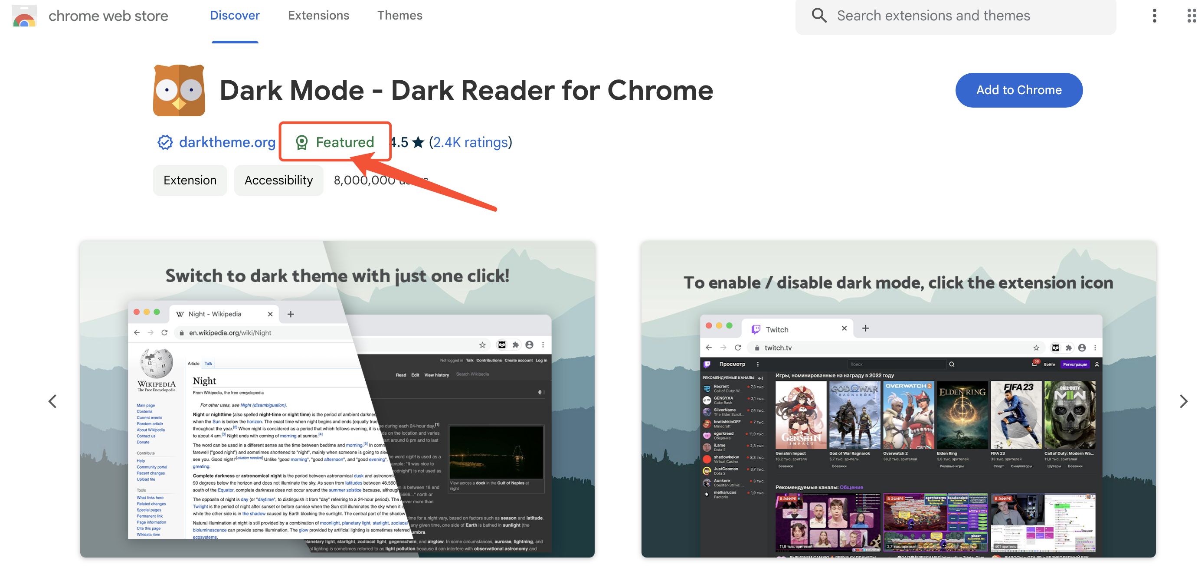Switch to the Discover tab
The width and height of the screenshot is (1198, 584).
coord(234,16)
